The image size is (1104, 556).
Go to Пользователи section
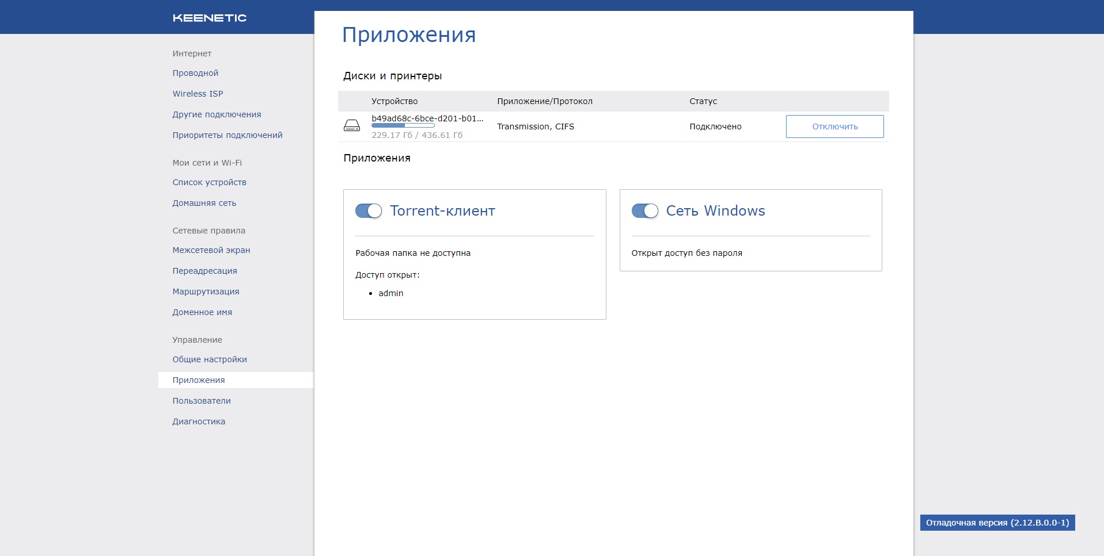(202, 401)
